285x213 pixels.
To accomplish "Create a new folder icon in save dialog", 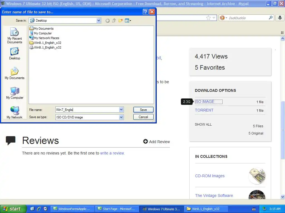I will tap(120, 21).
